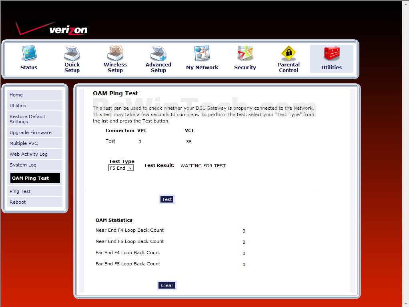
Task: Click the My Network label
Action: coord(202,68)
